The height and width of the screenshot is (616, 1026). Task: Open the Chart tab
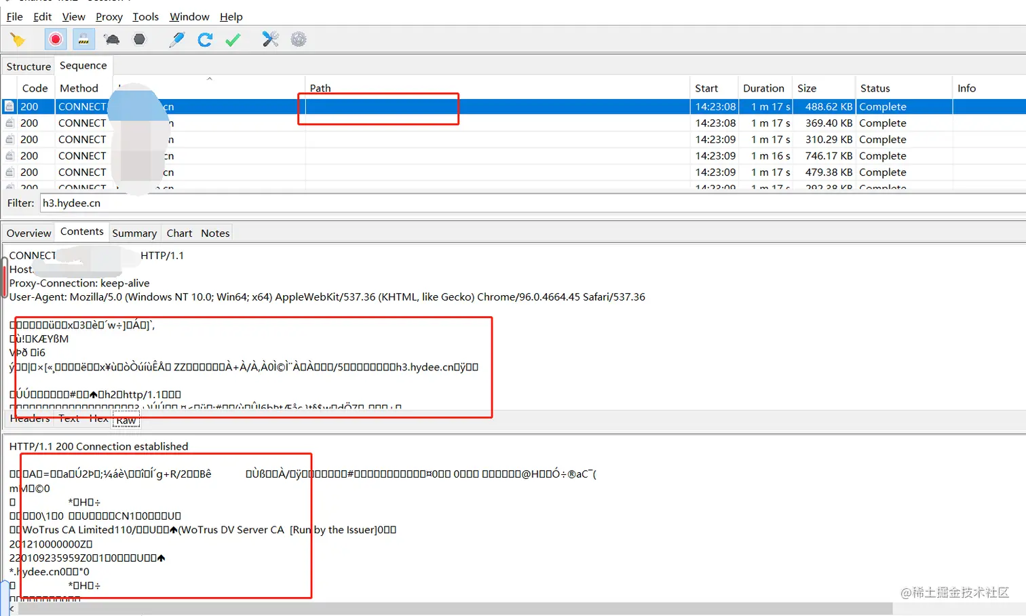179,233
